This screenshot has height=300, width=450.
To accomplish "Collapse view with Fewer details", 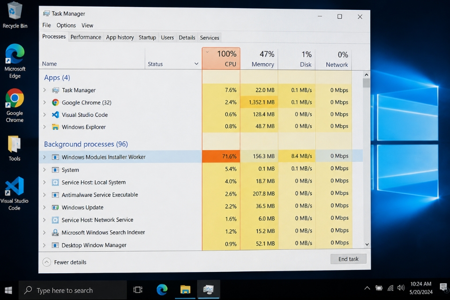I will pyautogui.click(x=65, y=262).
